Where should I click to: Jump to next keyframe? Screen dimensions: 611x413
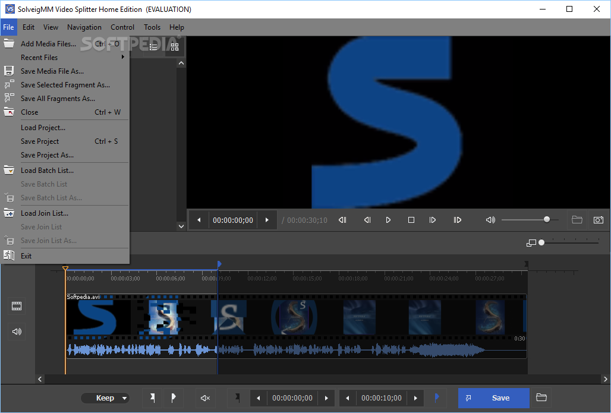coord(458,220)
